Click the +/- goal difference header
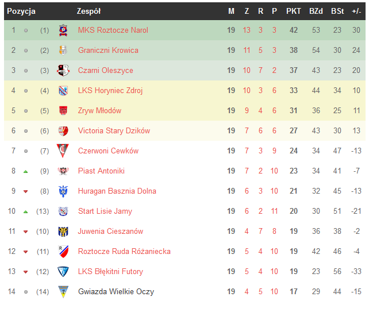 tap(356, 11)
